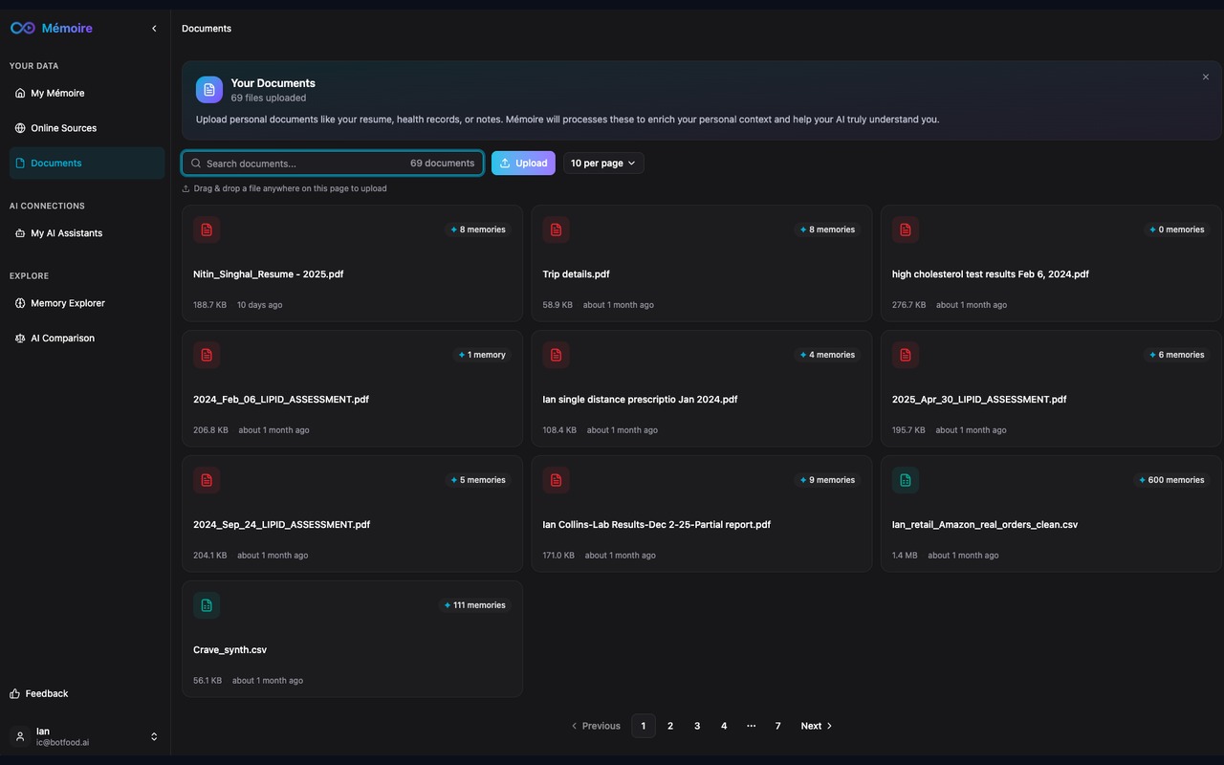Click the My AI Assistants icon
Image resolution: width=1224 pixels, height=765 pixels.
point(21,232)
